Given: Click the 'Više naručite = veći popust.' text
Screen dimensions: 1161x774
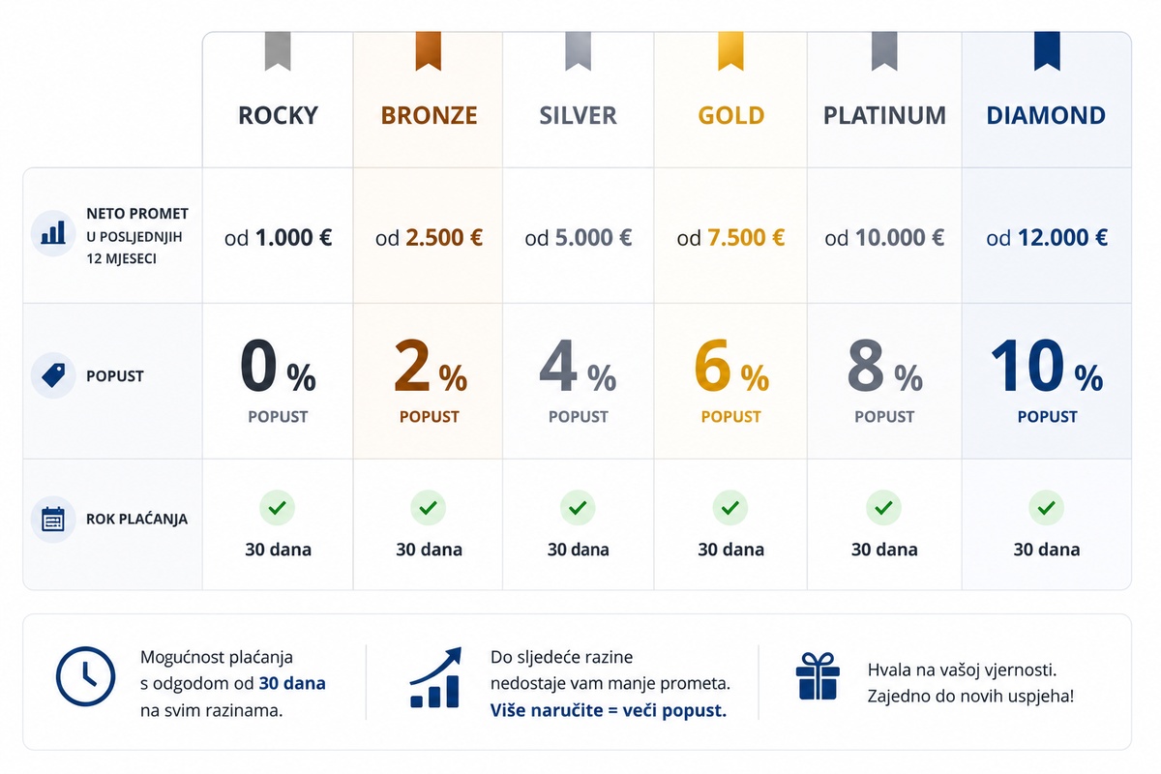Looking at the screenshot, I should 609,711.
